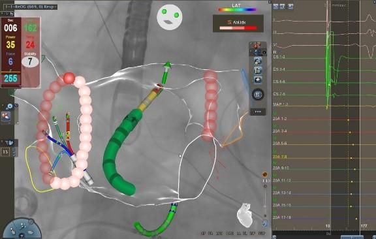The width and height of the screenshot is (376, 239).
Task: Click the ECG panel horizontal scrollbar thumb
Action: point(352,237)
